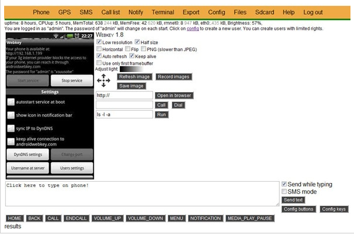Screen dimensions: 354x234
Task: Enable Use only first framebuffer checkbox
Action: tap(99, 63)
